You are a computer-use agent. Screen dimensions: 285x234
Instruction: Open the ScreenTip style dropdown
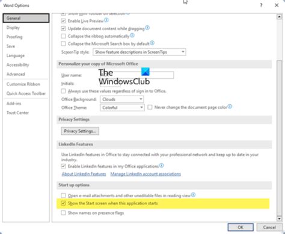click(x=139, y=52)
